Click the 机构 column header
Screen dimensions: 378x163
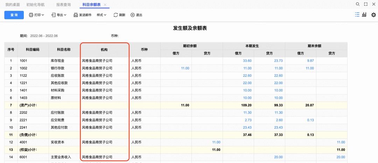104,49
